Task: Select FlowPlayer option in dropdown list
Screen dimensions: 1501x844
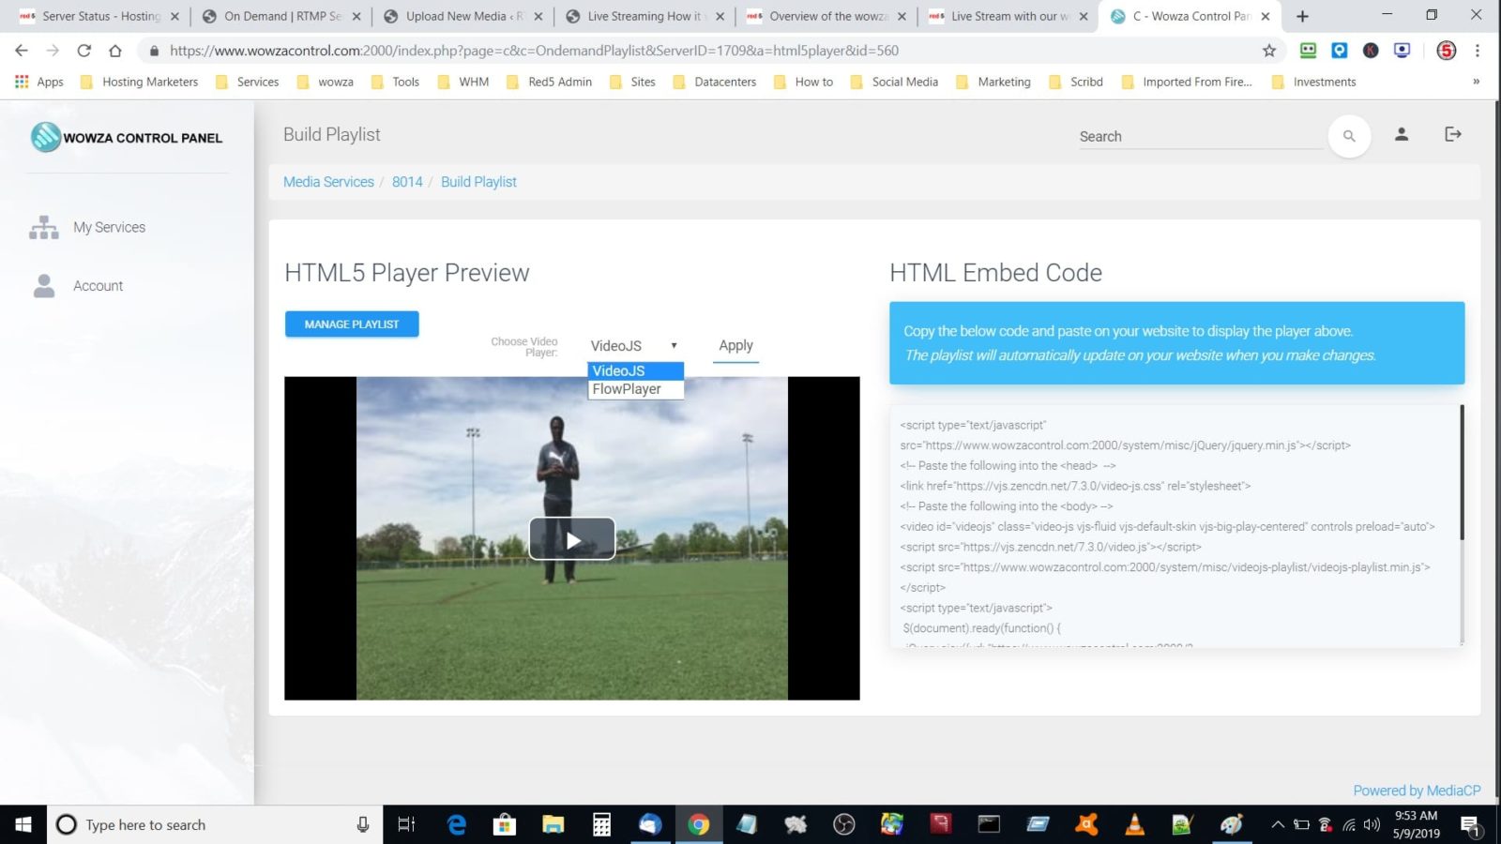Action: point(636,389)
